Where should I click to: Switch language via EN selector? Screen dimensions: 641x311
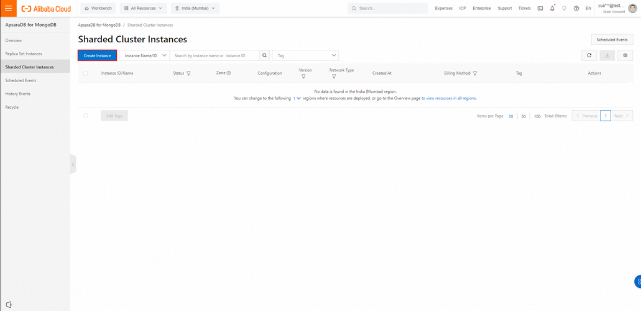coord(588,8)
